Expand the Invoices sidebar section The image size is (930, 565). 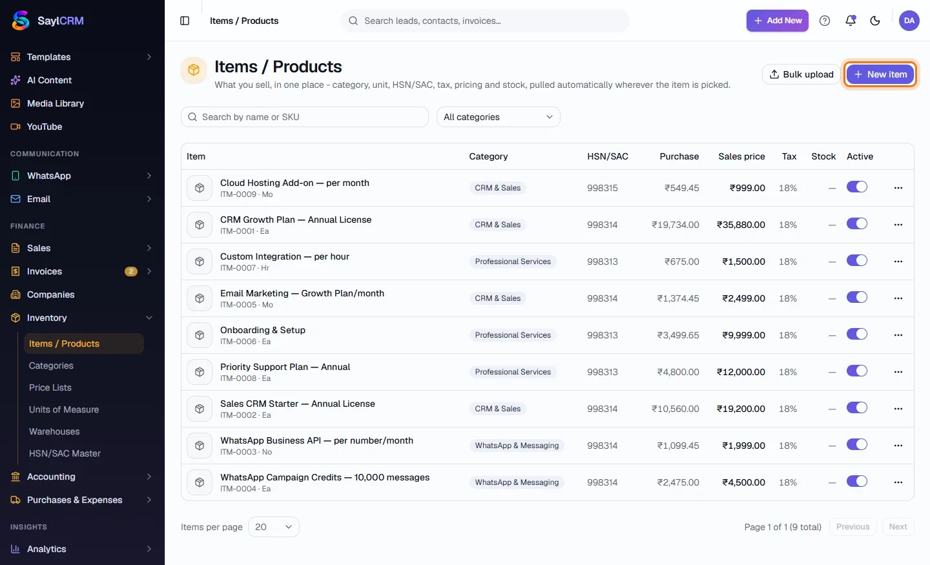click(82, 271)
